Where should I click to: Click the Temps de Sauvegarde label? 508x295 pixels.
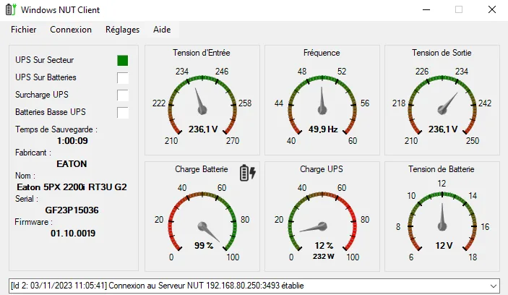pos(56,129)
